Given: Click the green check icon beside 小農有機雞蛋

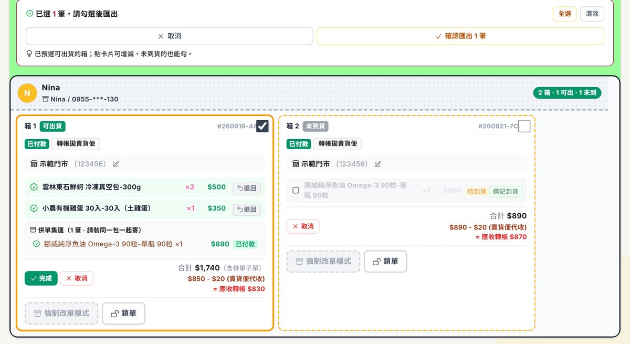Looking at the screenshot, I should tap(34, 209).
